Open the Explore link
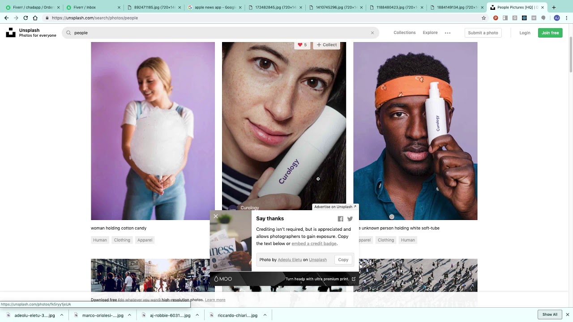Viewport: 573px width, 322px height. [430, 33]
